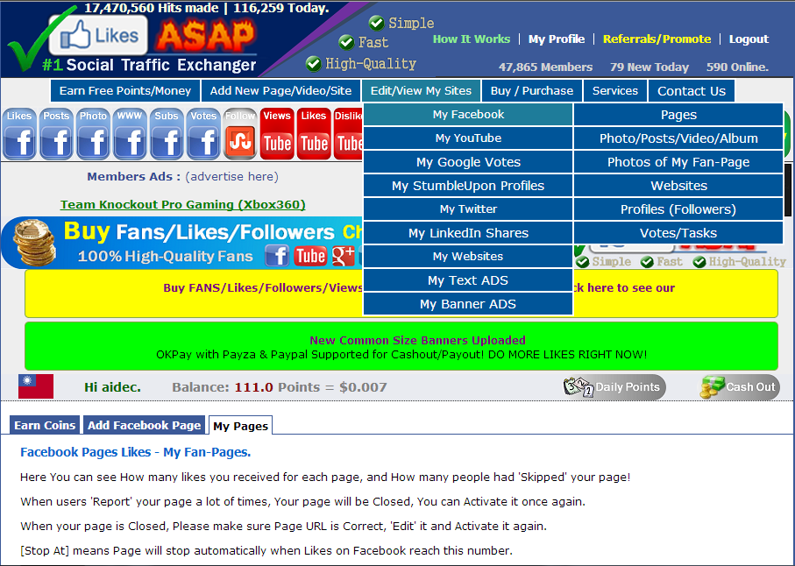Image resolution: width=795 pixels, height=566 pixels.
Task: Choose Photos of My Fan-Page submenu item
Action: (x=678, y=161)
